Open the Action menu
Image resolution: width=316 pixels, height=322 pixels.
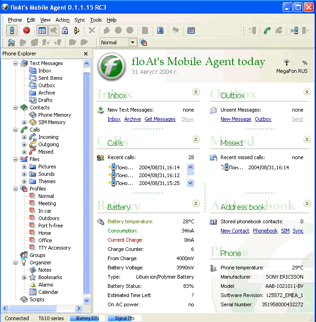tap(62, 20)
